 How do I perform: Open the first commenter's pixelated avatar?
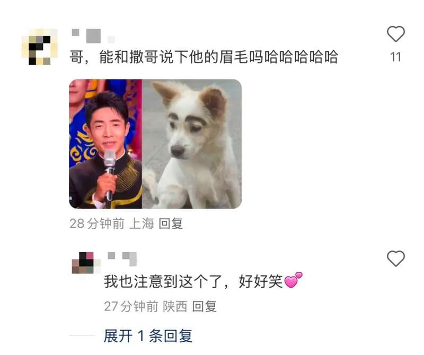click(x=39, y=47)
